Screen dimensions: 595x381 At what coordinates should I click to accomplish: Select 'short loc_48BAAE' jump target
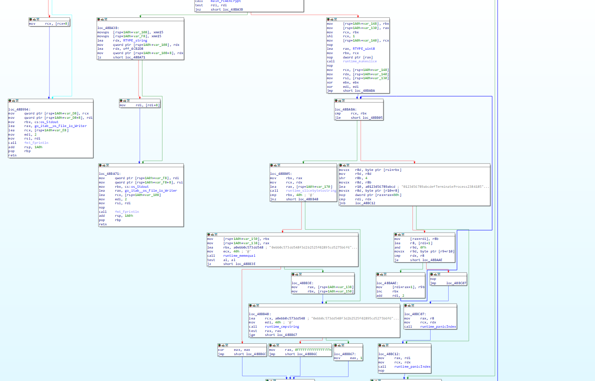[426, 260]
